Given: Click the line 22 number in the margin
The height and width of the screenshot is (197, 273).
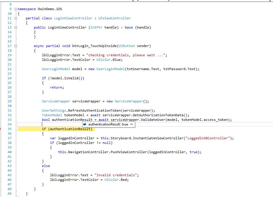Looking at the screenshot, I should click(10, 69).
